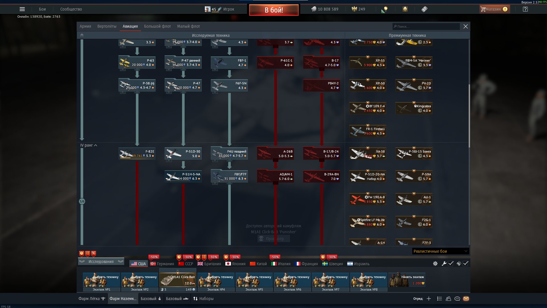547x308 pixels.
Task: Click the orders list icon above Исследования
Action: (x=87, y=254)
